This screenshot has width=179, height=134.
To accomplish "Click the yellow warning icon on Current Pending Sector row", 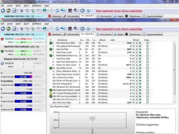I will click(51, 93).
